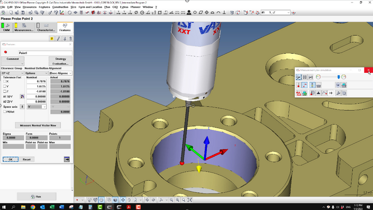Switch to the Characteristics tab
Image resolution: width=373 pixels, height=210 pixels.
[x=46, y=27]
